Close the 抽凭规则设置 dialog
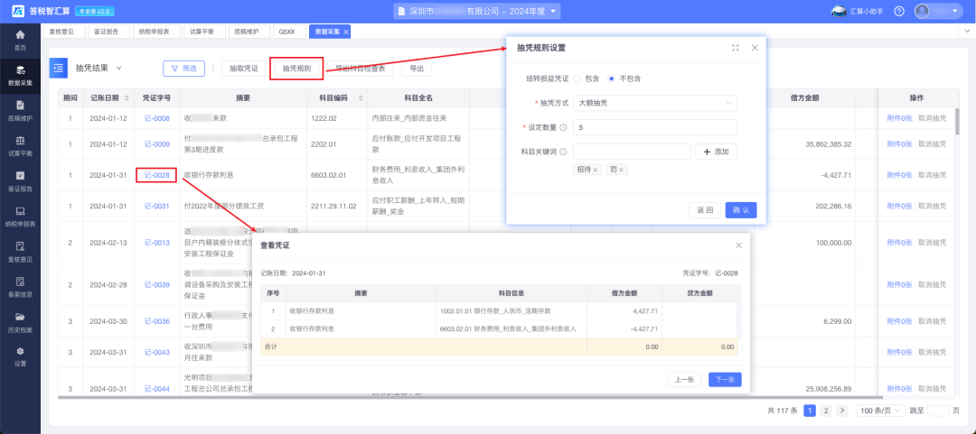 (755, 48)
